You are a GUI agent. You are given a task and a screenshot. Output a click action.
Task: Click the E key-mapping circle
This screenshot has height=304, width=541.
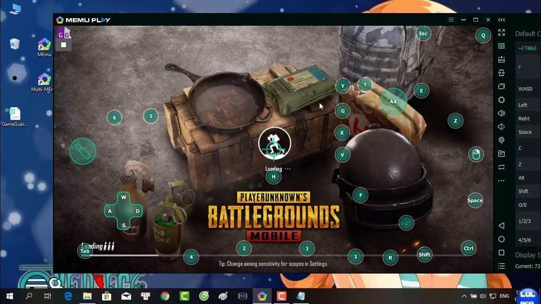point(421,91)
